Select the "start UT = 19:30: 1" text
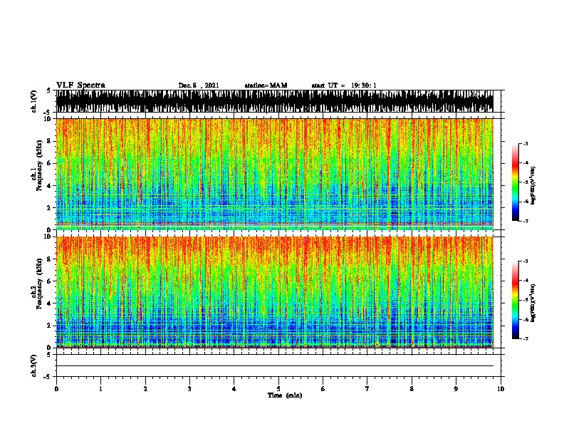The width and height of the screenshot is (564, 436). click(x=344, y=85)
